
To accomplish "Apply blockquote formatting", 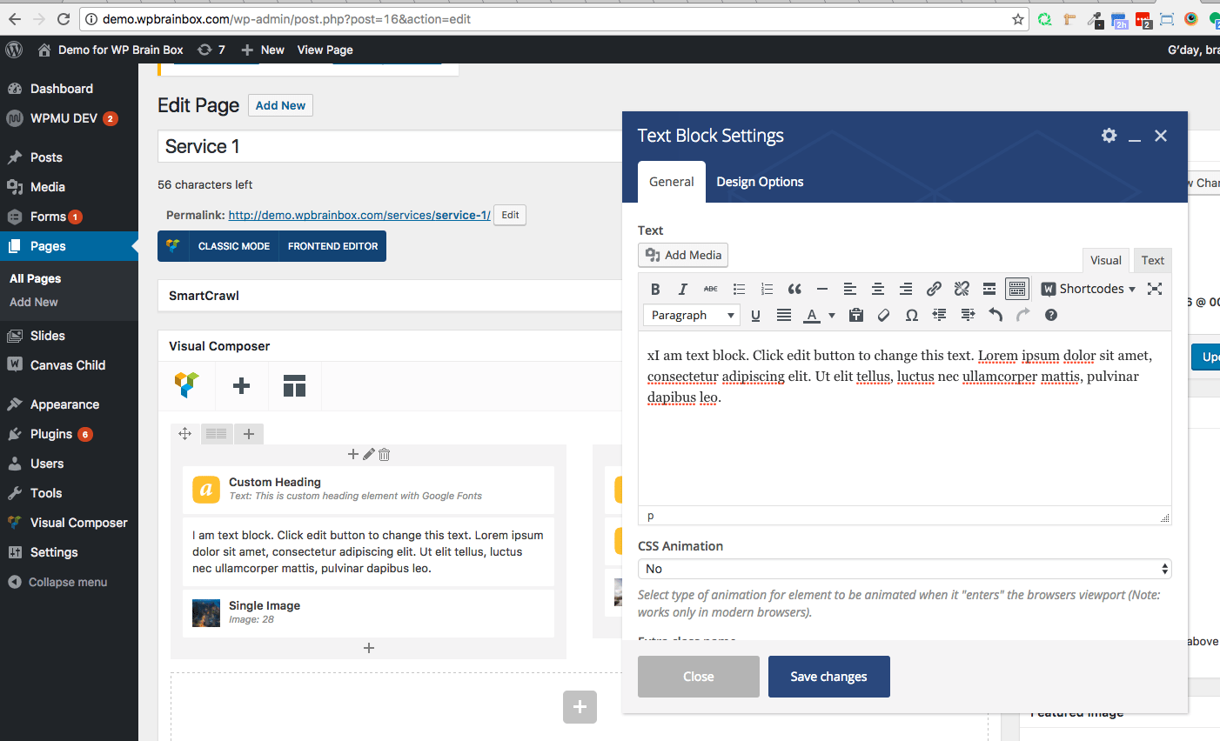I will click(794, 289).
